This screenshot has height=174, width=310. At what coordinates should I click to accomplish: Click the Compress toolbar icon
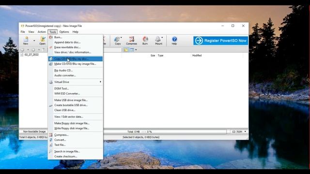pos(131,41)
